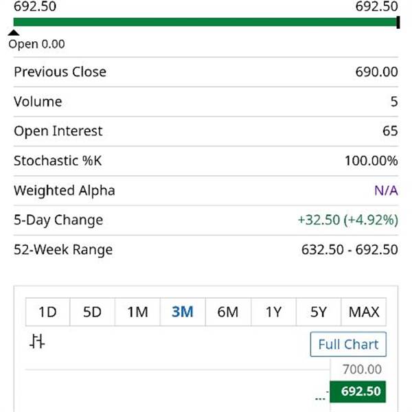Select the MAX chart range tab
This screenshot has height=412, width=412.
[x=364, y=312]
